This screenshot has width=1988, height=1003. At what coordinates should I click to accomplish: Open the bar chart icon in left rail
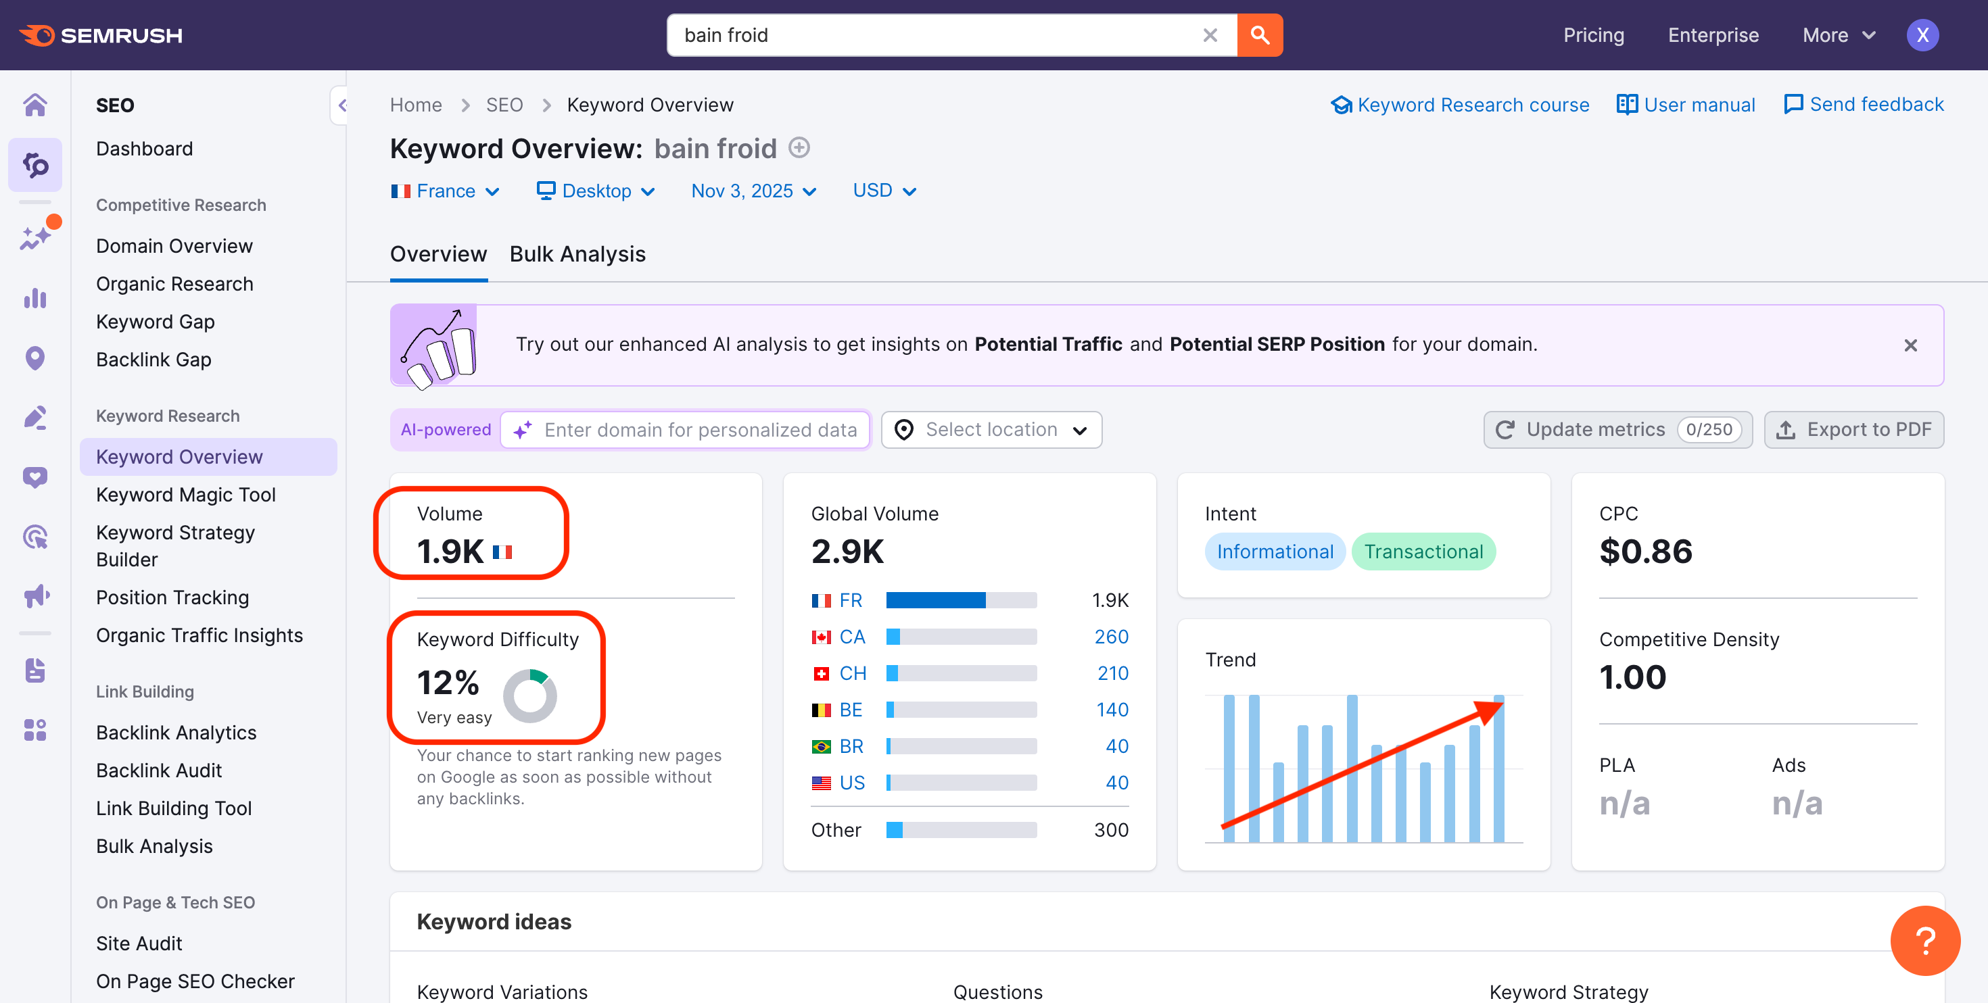34,298
